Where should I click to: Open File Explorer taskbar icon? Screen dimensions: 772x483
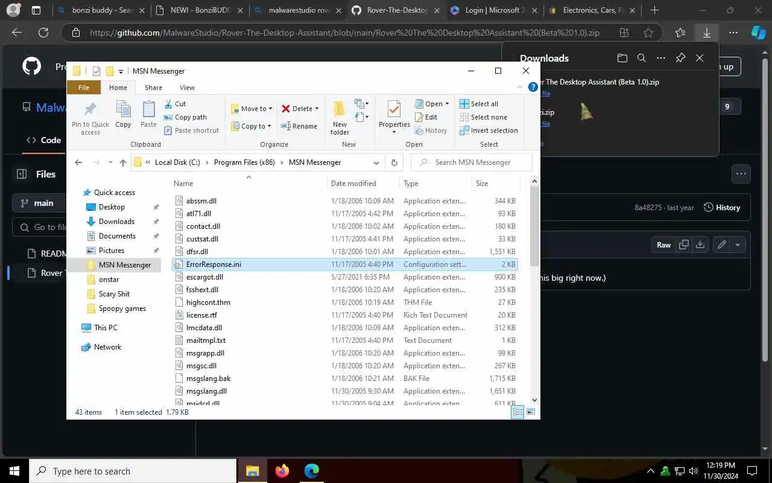click(252, 471)
